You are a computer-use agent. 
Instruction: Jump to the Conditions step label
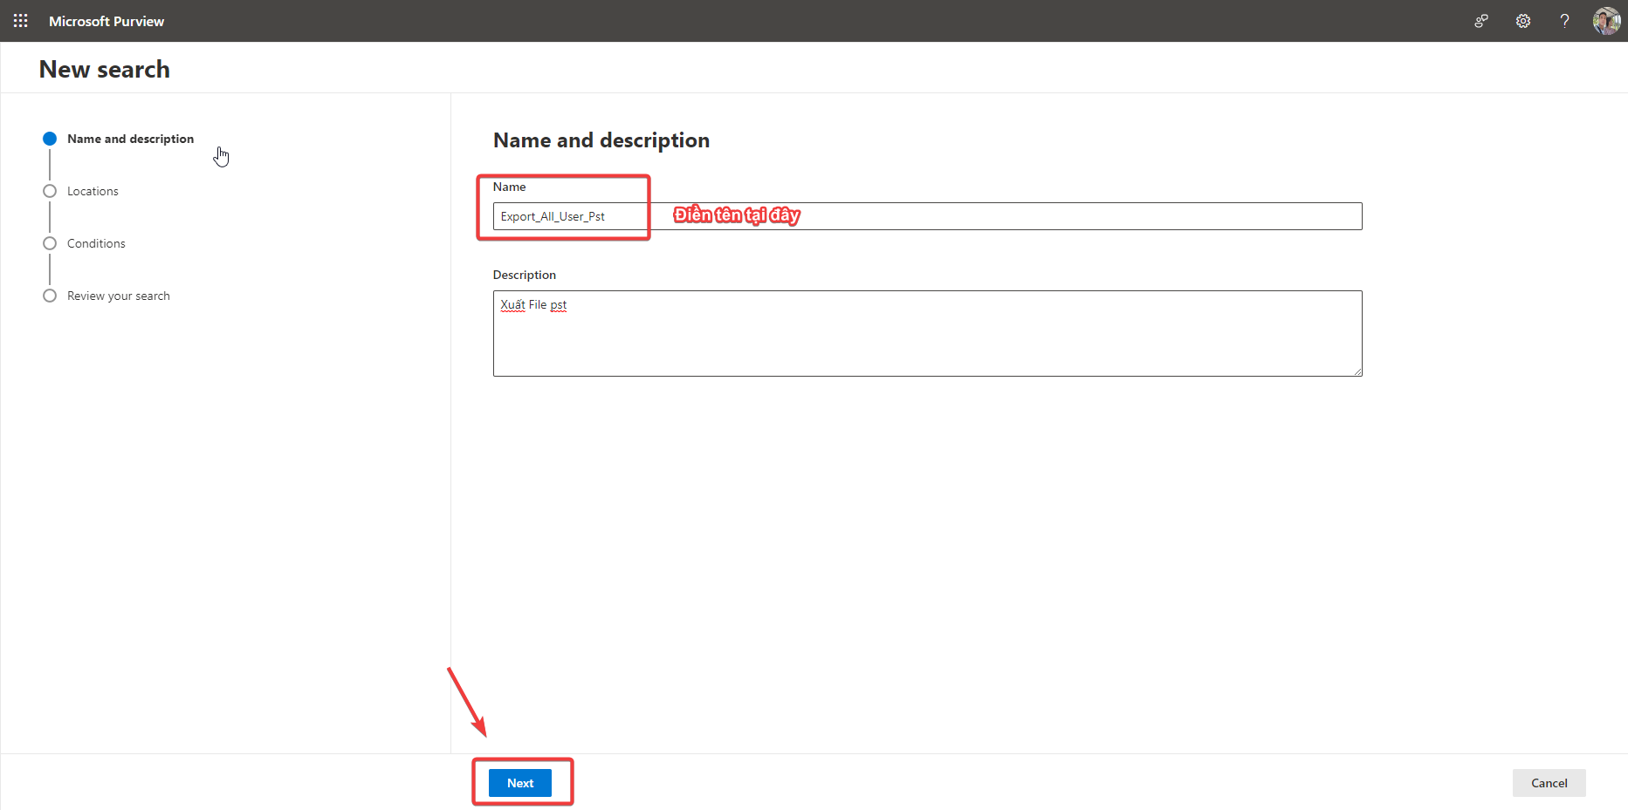pos(96,243)
